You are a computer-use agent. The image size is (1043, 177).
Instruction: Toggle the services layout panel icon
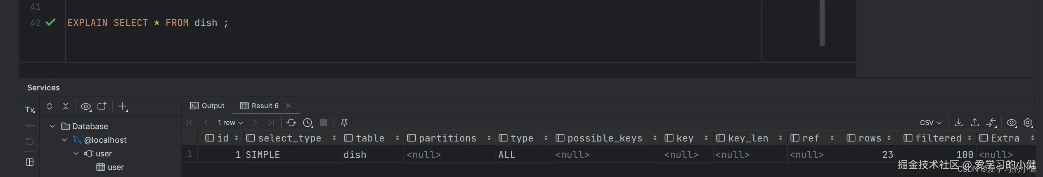click(x=30, y=162)
